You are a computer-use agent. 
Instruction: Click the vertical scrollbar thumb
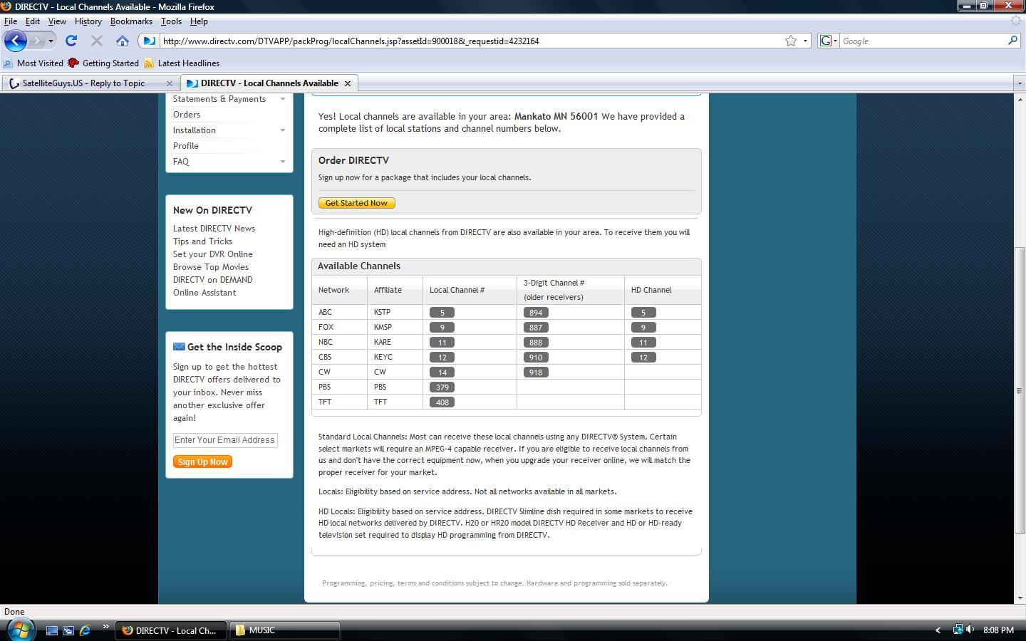click(x=1020, y=390)
